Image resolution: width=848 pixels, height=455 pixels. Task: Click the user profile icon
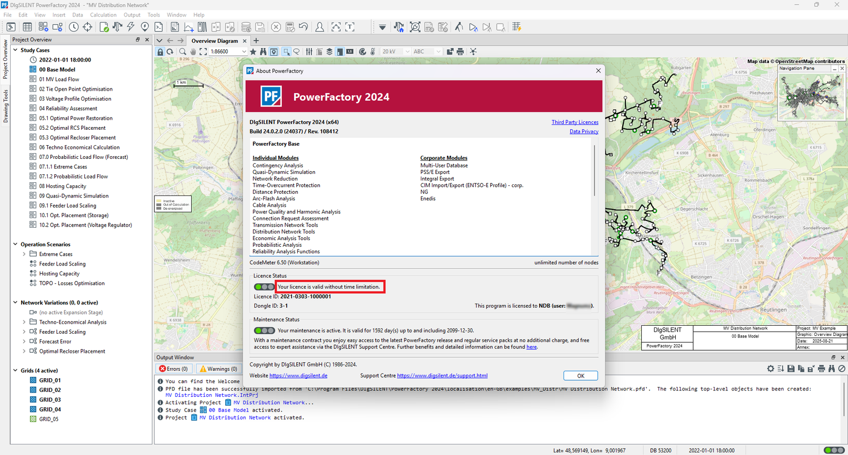click(320, 27)
